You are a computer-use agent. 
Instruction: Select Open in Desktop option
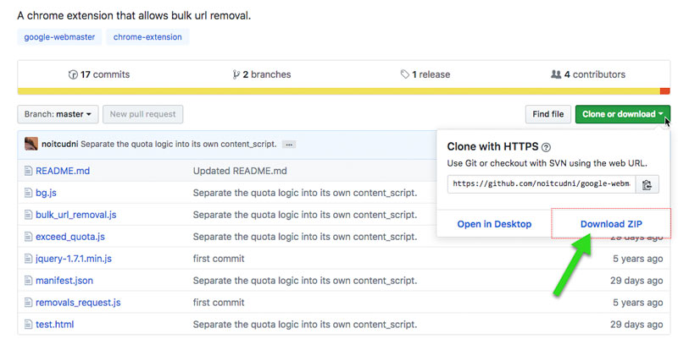click(x=494, y=224)
